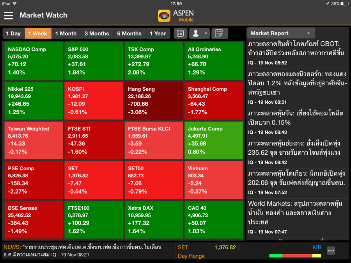351x263 pixels.
Task: Open the PSE Comp index tile
Action: 34,180
